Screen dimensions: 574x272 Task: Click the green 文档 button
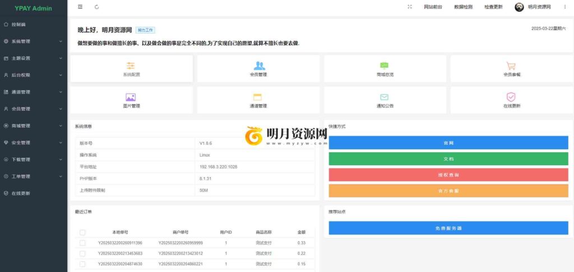point(448,159)
